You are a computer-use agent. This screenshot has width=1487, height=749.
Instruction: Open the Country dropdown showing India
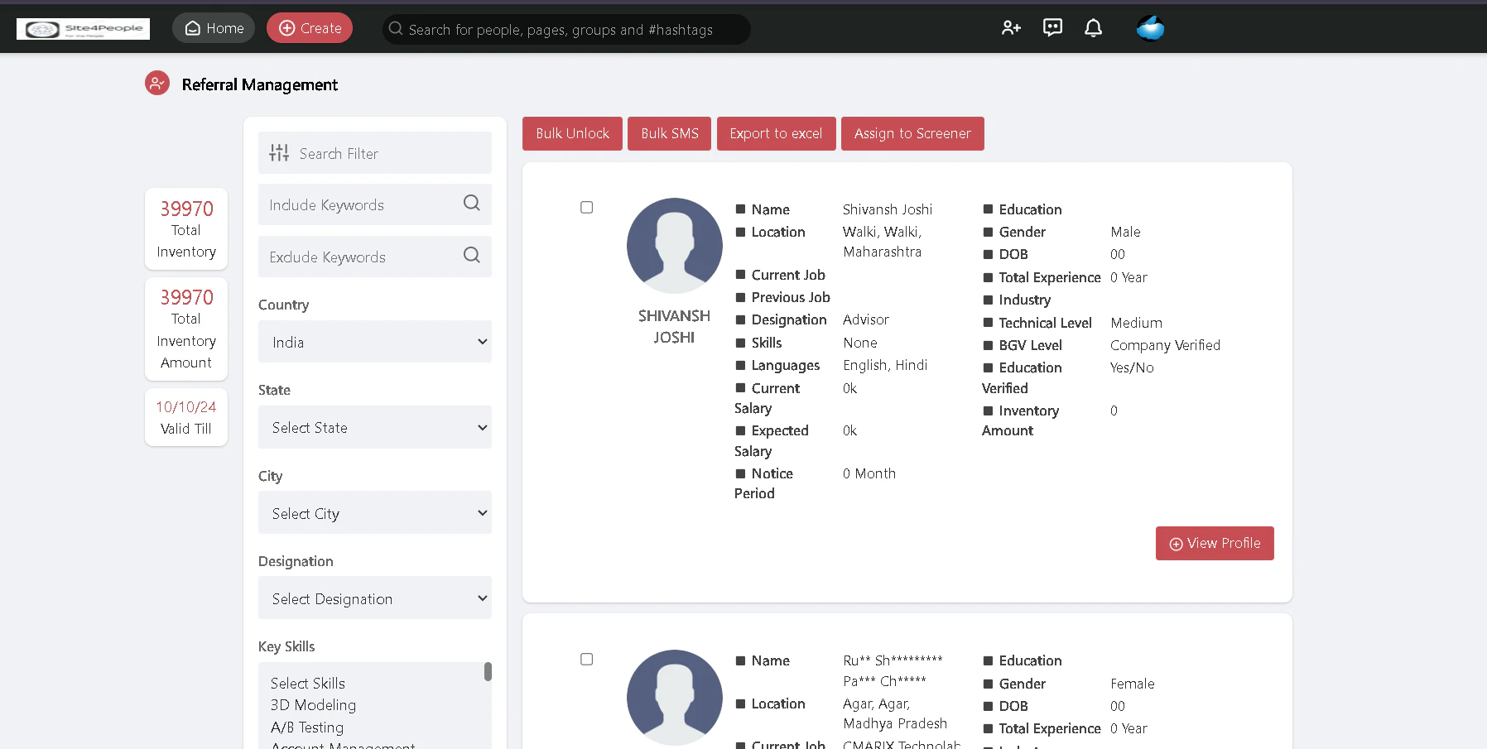(375, 342)
